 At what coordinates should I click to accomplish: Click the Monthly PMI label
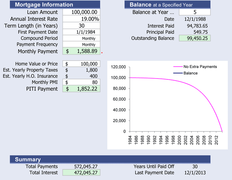[45, 82]
